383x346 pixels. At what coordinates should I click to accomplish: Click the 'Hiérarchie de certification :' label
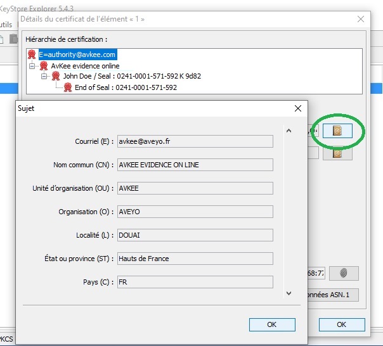pyautogui.click(x=67, y=39)
